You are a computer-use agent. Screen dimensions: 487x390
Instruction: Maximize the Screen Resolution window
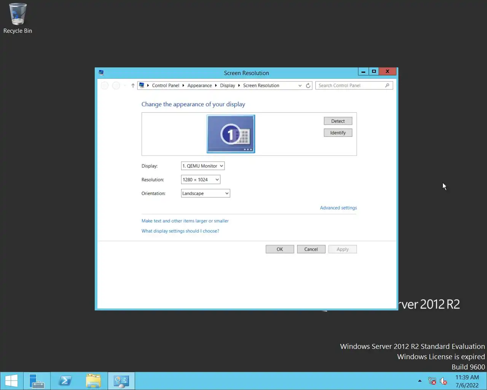pyautogui.click(x=374, y=72)
